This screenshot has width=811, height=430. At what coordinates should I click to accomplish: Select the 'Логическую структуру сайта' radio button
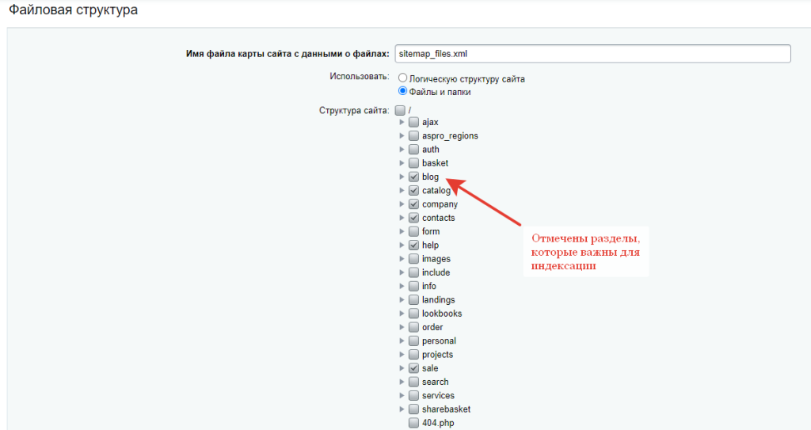point(403,78)
